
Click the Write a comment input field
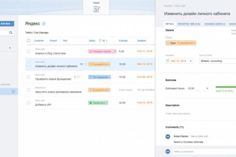coord(204,151)
